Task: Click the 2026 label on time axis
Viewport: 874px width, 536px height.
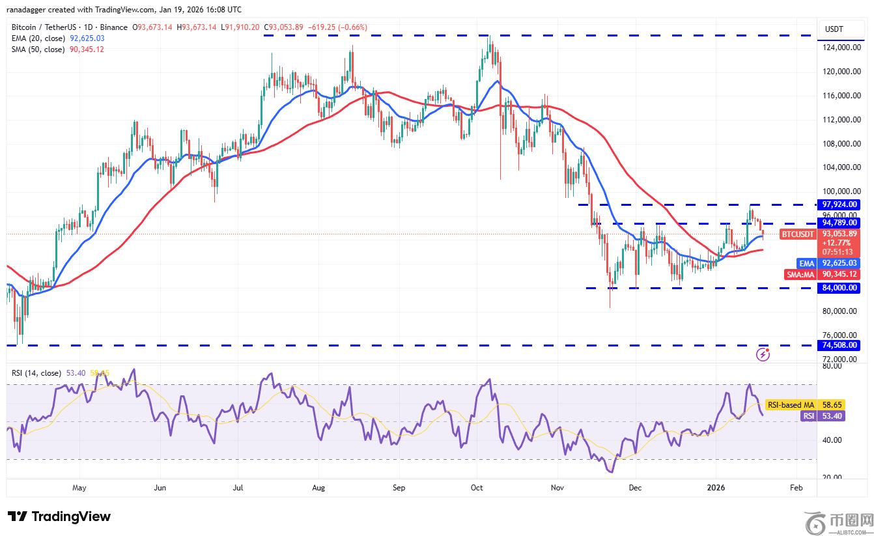Action: pyautogui.click(x=716, y=487)
